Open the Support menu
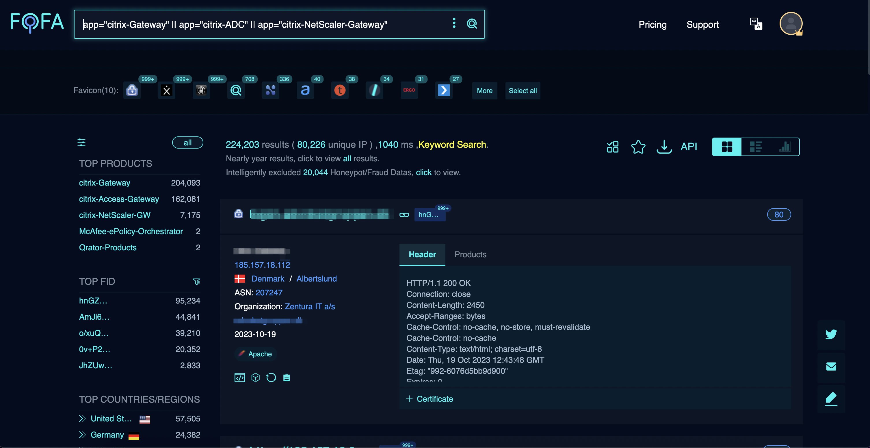This screenshot has width=870, height=448. click(702, 24)
